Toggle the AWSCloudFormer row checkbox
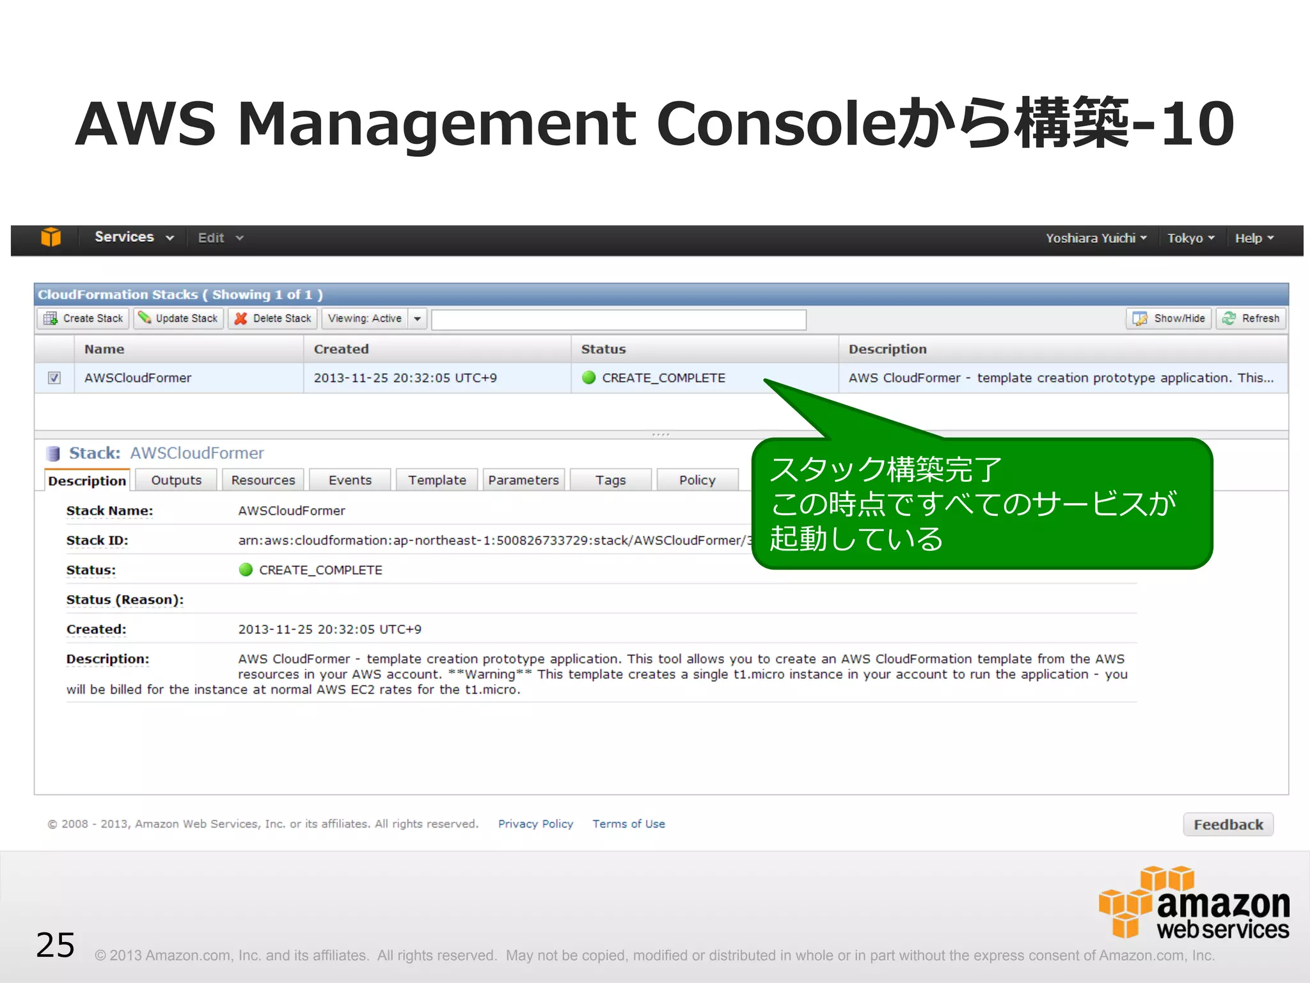The width and height of the screenshot is (1310, 983). click(x=54, y=378)
